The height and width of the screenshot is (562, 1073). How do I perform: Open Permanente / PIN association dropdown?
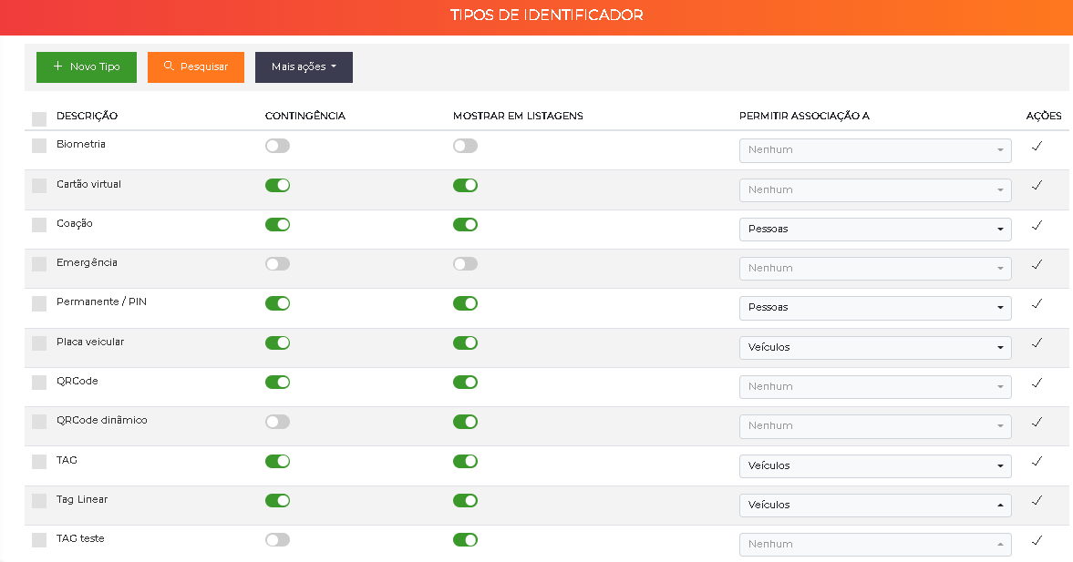(x=875, y=308)
